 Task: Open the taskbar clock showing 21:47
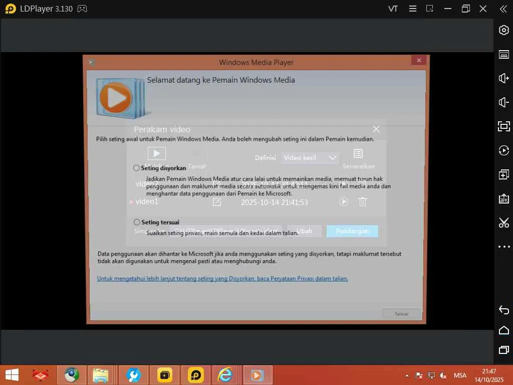(489, 375)
